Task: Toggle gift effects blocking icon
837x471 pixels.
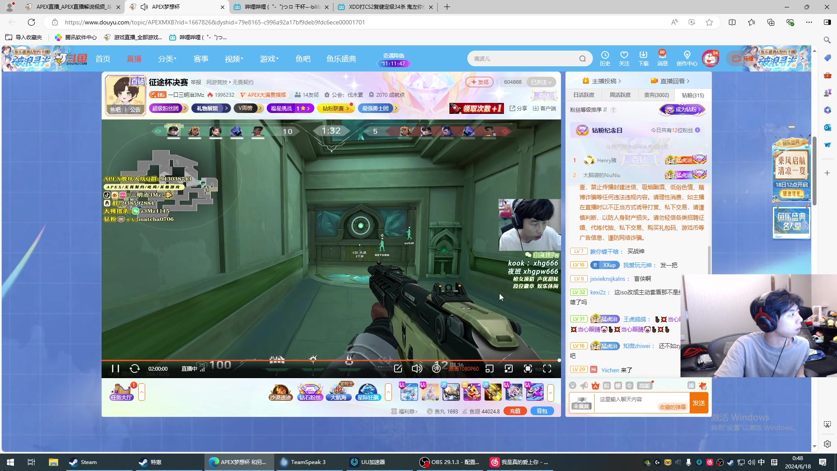Action: (x=703, y=386)
